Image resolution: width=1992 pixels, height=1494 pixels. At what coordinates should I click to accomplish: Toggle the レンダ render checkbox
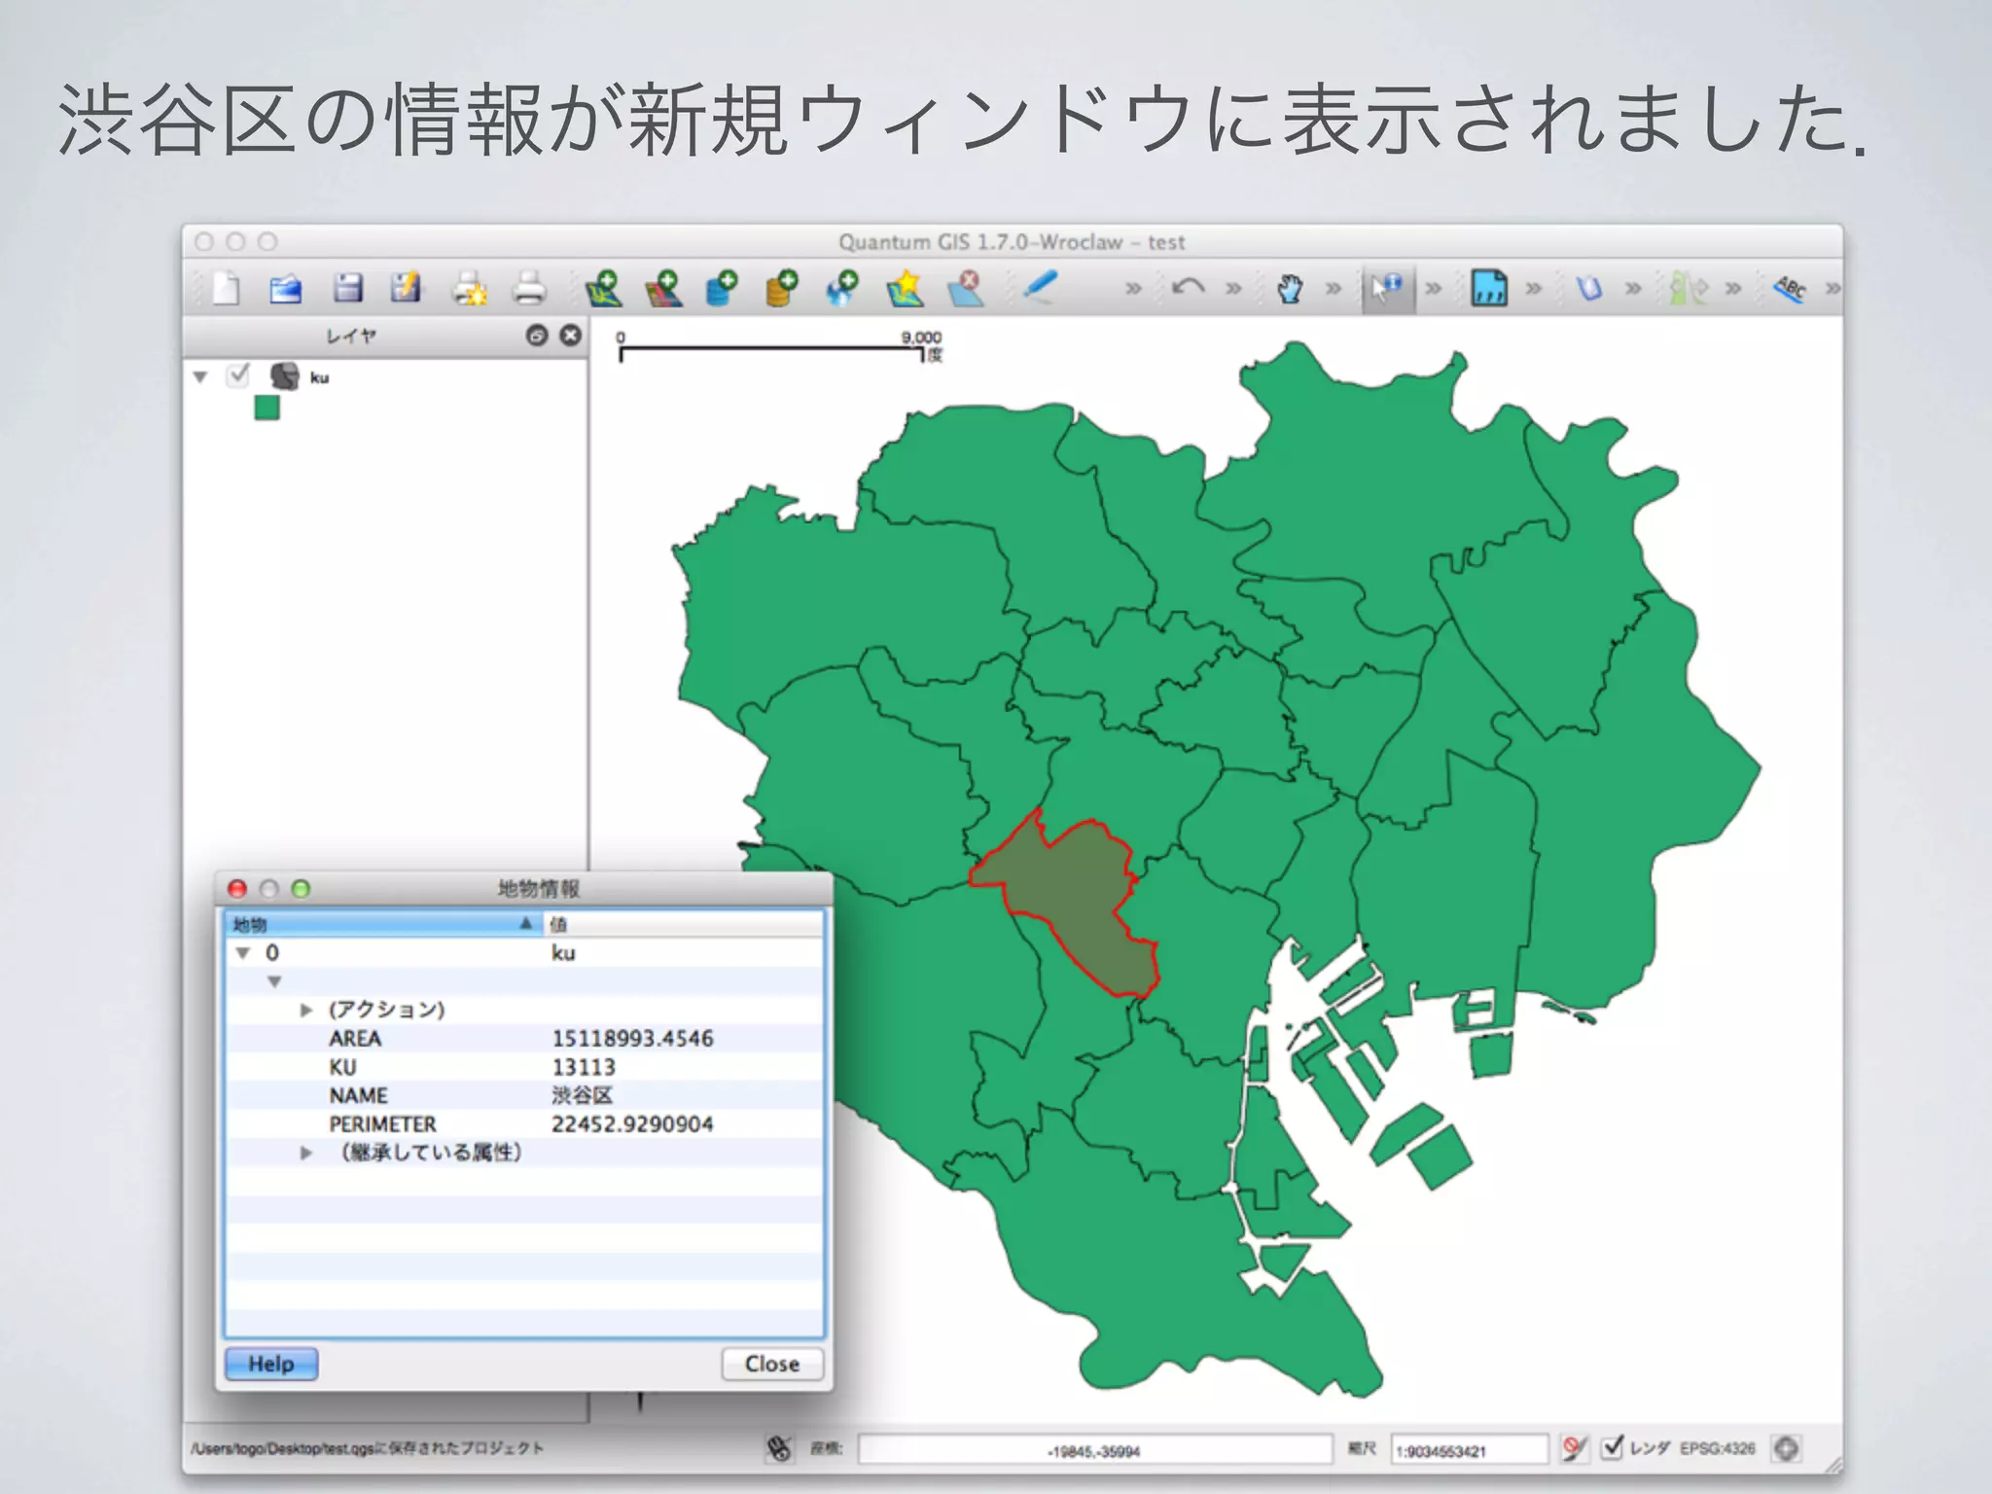[x=1612, y=1447]
